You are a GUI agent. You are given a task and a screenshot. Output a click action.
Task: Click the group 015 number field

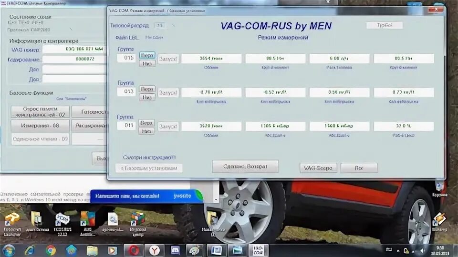pyautogui.click(x=126, y=58)
